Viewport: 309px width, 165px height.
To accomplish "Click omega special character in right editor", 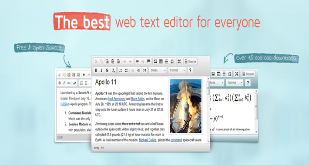I will (x=230, y=74).
